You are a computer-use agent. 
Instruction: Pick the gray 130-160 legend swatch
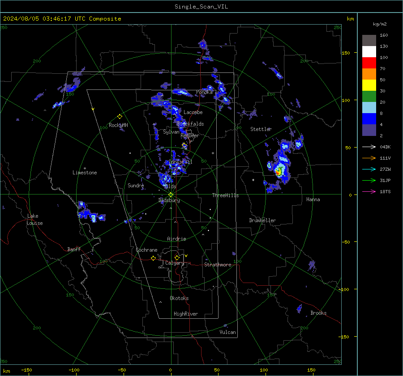pos(369,41)
